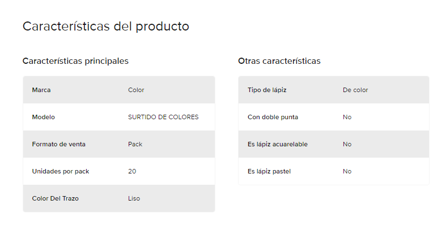Screen dimensions: 442x239
Task: Select the 'SURTIDO DE COLORES' model value
Action: point(163,117)
